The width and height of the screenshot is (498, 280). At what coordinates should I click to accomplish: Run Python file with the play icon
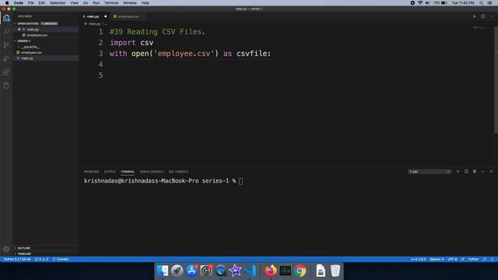475,16
